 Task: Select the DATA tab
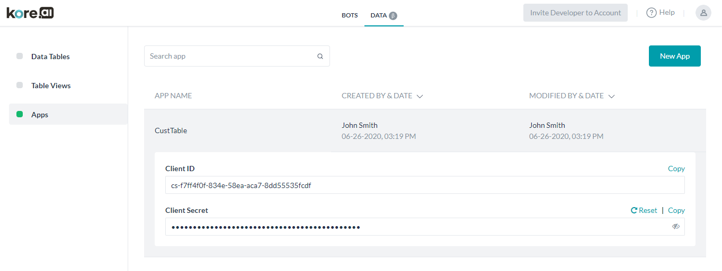point(378,15)
